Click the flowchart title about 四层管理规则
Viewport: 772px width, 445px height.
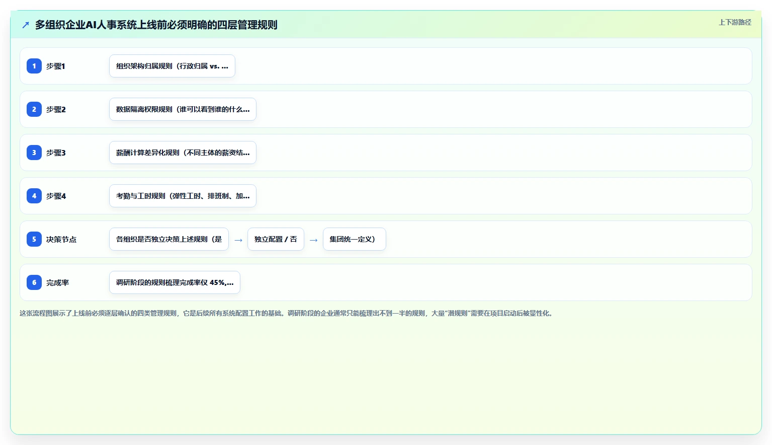point(156,25)
